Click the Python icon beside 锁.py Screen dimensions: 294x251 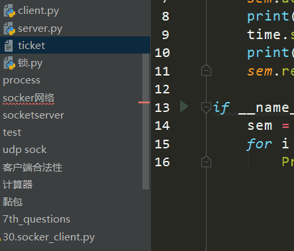pos(9,63)
